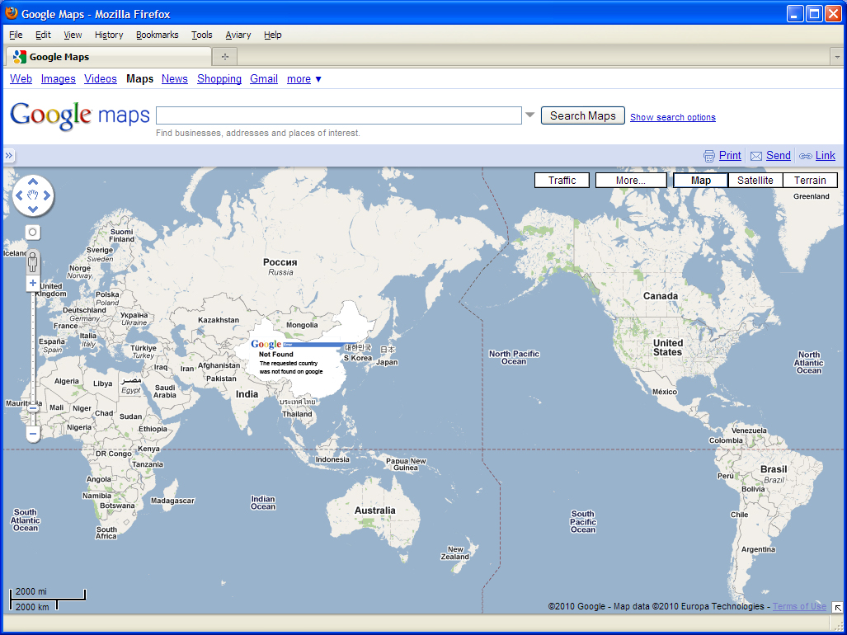Click the Google Maps tab favicon
The image size is (847, 635).
point(20,57)
